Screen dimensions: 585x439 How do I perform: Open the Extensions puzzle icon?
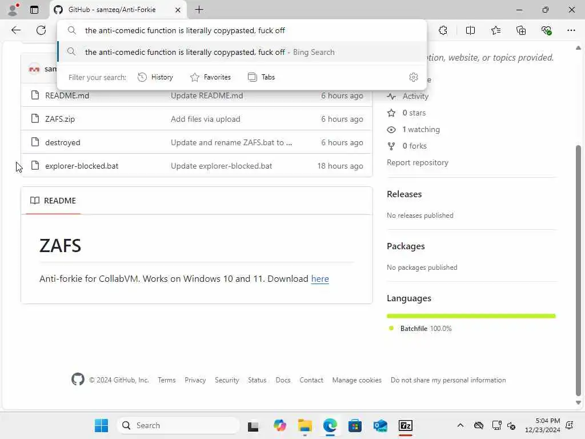(443, 30)
